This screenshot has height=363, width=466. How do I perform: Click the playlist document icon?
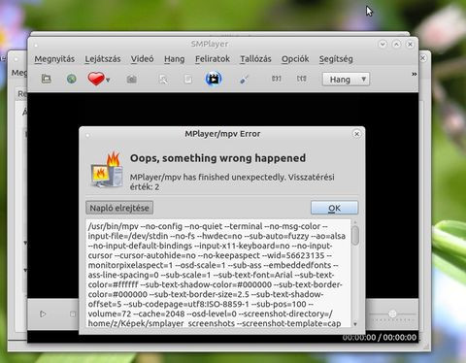pyautogui.click(x=188, y=79)
